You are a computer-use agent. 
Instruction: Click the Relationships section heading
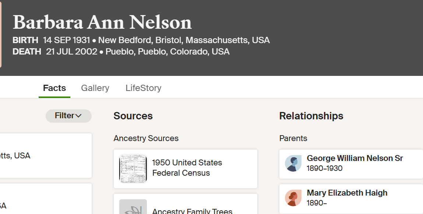(311, 116)
